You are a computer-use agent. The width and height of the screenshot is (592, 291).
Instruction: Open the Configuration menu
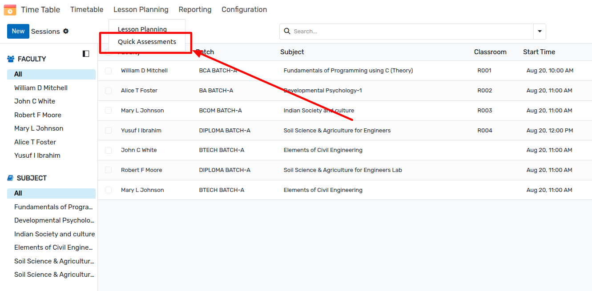coord(244,10)
